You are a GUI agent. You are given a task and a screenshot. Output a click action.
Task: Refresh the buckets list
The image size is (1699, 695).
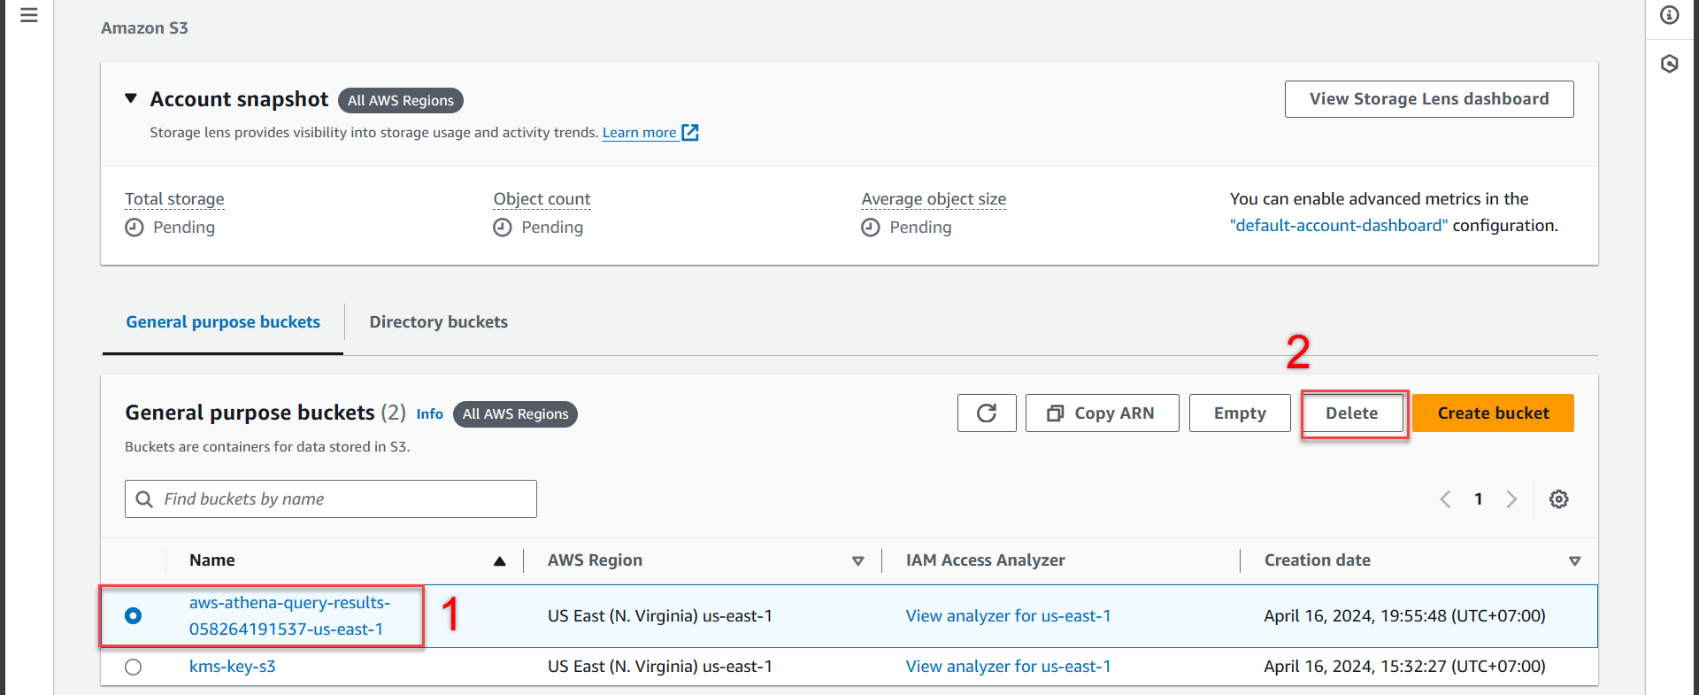[987, 413]
